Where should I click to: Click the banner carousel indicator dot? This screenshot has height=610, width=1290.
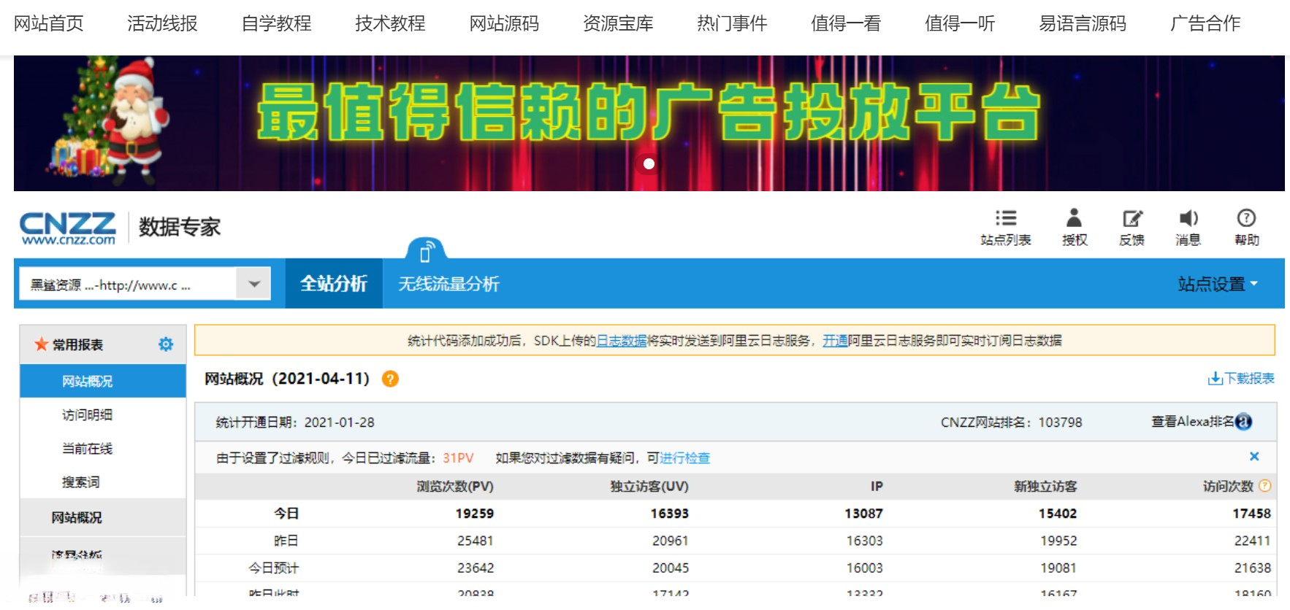click(x=649, y=163)
